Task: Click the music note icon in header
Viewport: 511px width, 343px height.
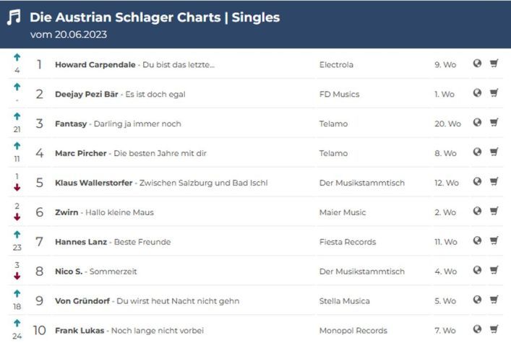Action: coord(14,17)
